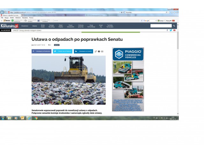Open the Windows Start button
Viewport: 204px width, 153px height.
(3, 118)
